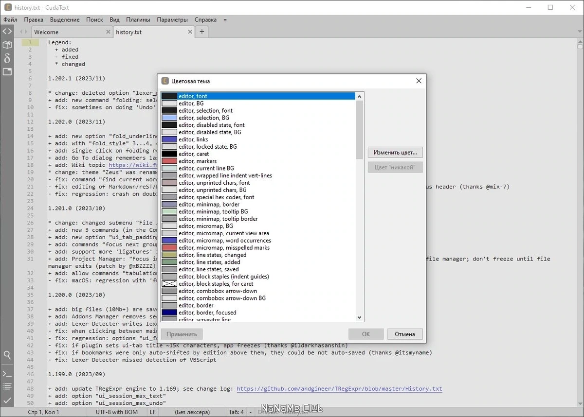The image size is (584, 417).
Task: Open the Выделение menu
Action: tap(65, 20)
